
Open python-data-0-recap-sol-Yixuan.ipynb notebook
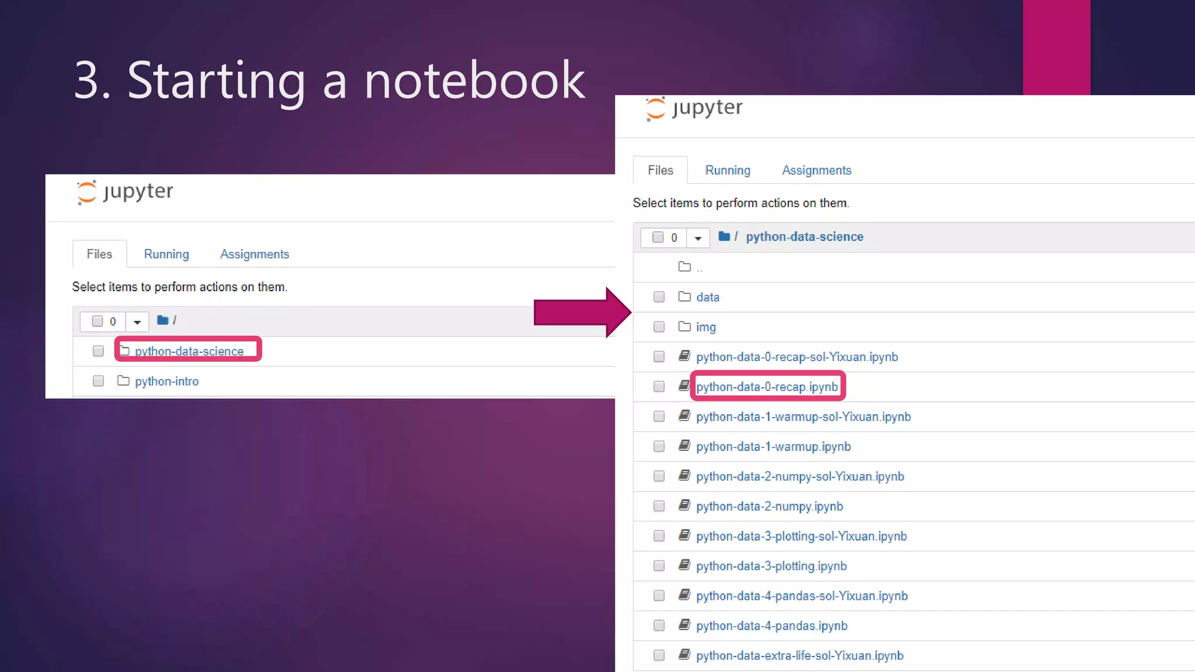(797, 357)
